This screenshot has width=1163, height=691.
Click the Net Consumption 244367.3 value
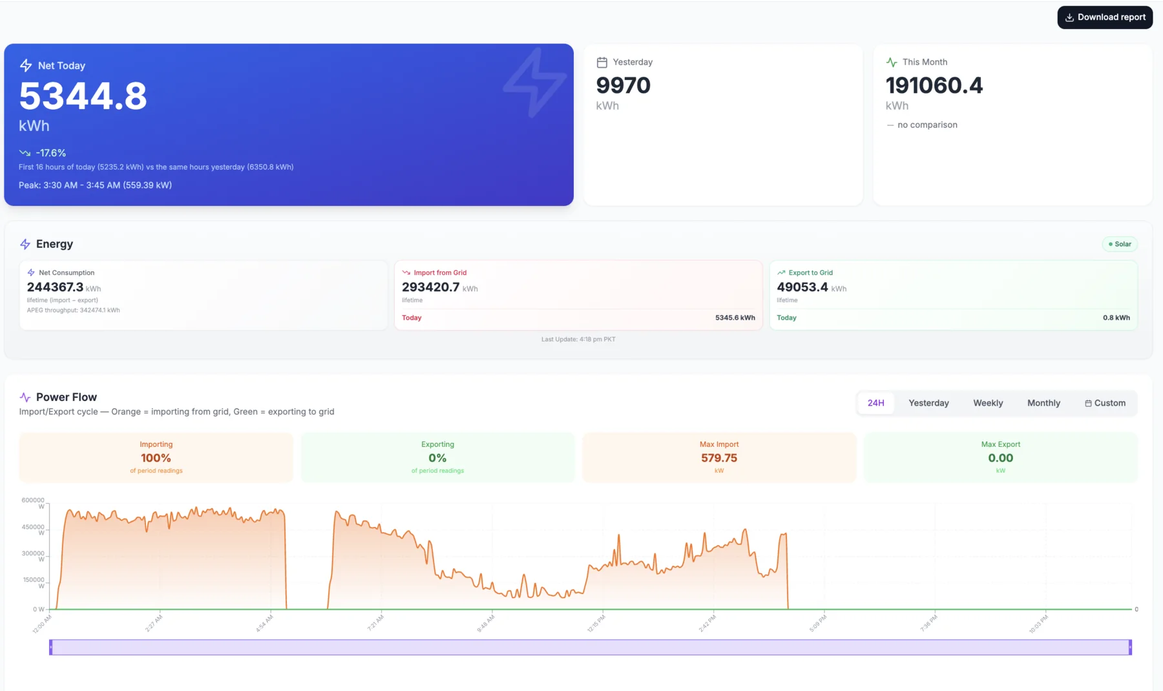55,287
